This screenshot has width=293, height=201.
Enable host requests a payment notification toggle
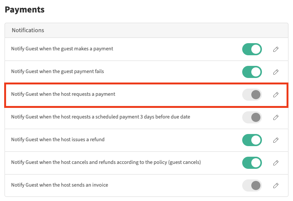pyautogui.click(x=252, y=95)
